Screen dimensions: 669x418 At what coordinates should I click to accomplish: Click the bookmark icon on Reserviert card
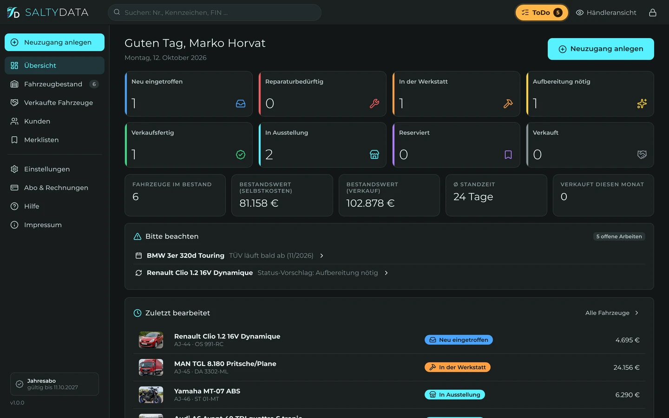point(508,155)
